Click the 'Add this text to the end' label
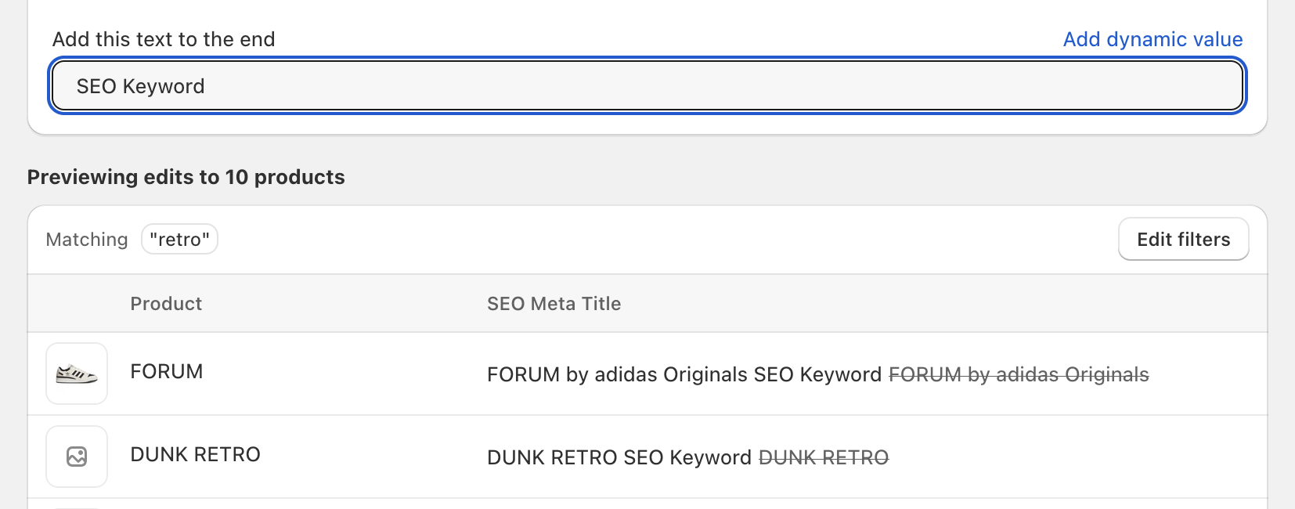1295x509 pixels. point(164,39)
